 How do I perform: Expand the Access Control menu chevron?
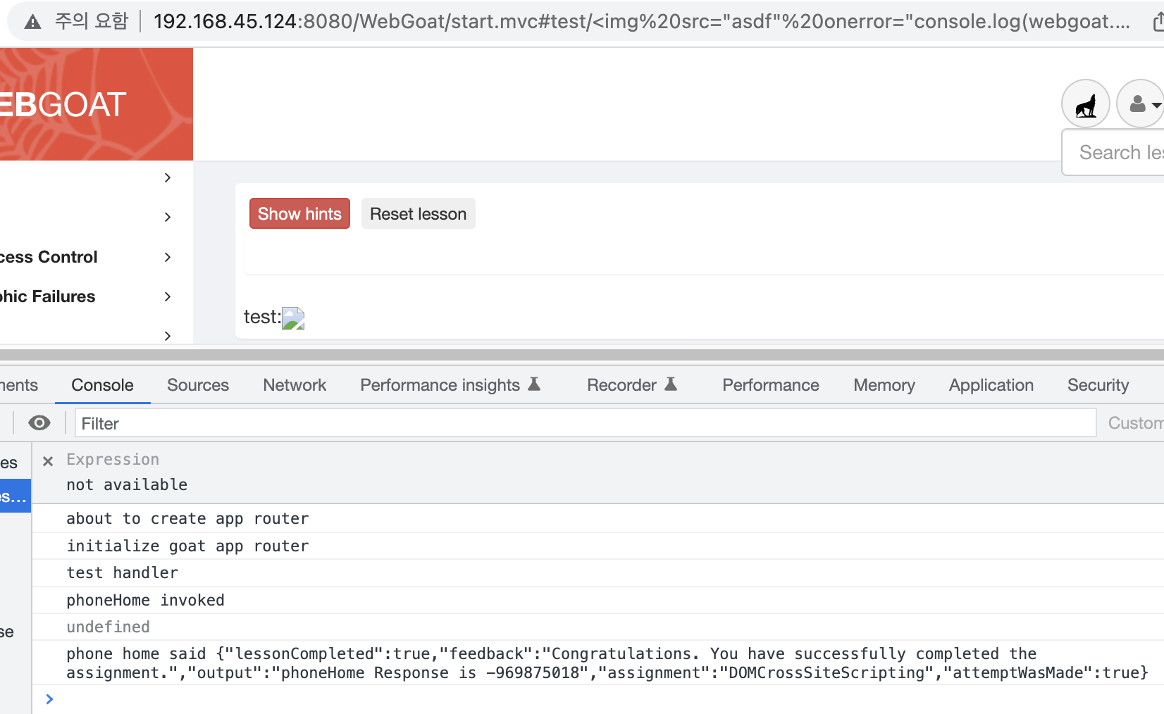(x=168, y=257)
